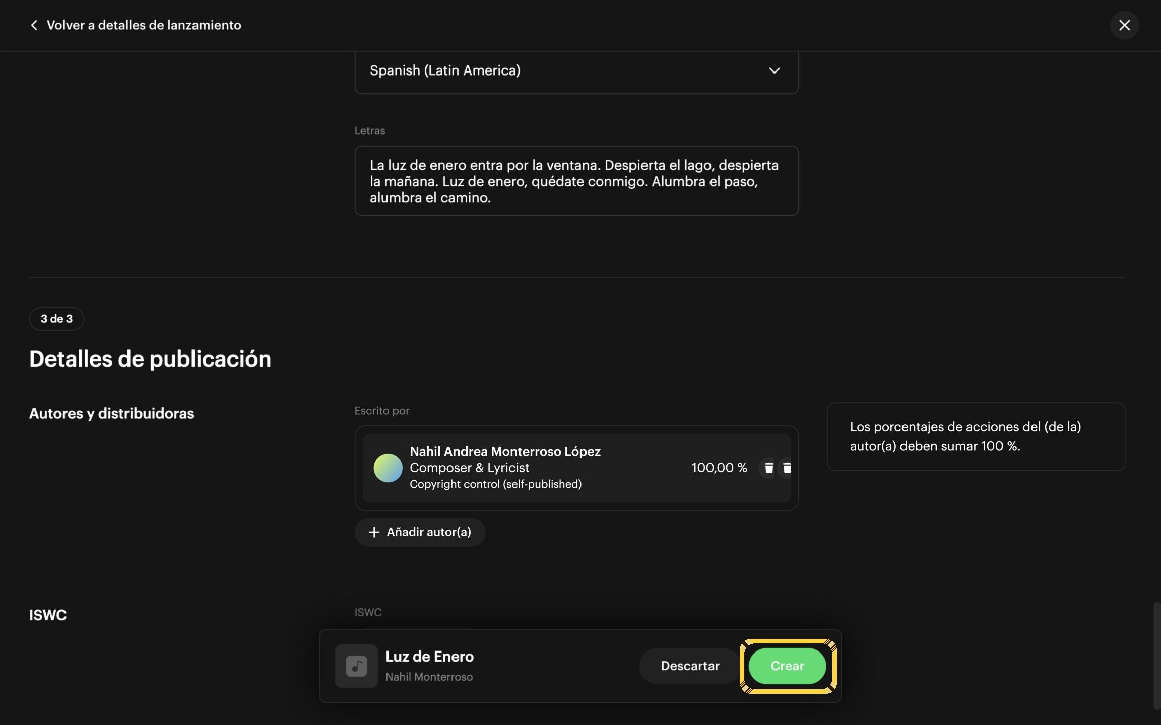Click the 'Detalles de publicación' heading
This screenshot has width=1161, height=725.
click(150, 359)
